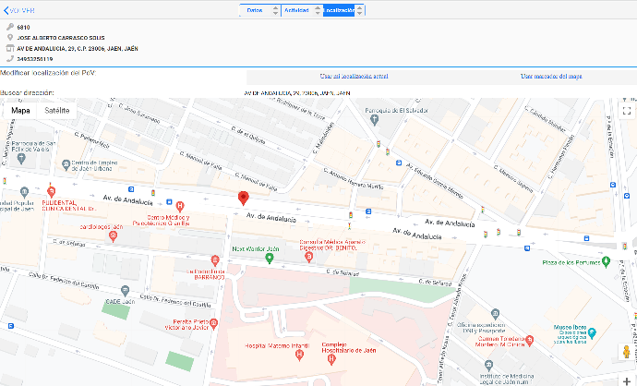
Task: Click bus stop icon next to Centro Médico
Action: (x=170, y=202)
